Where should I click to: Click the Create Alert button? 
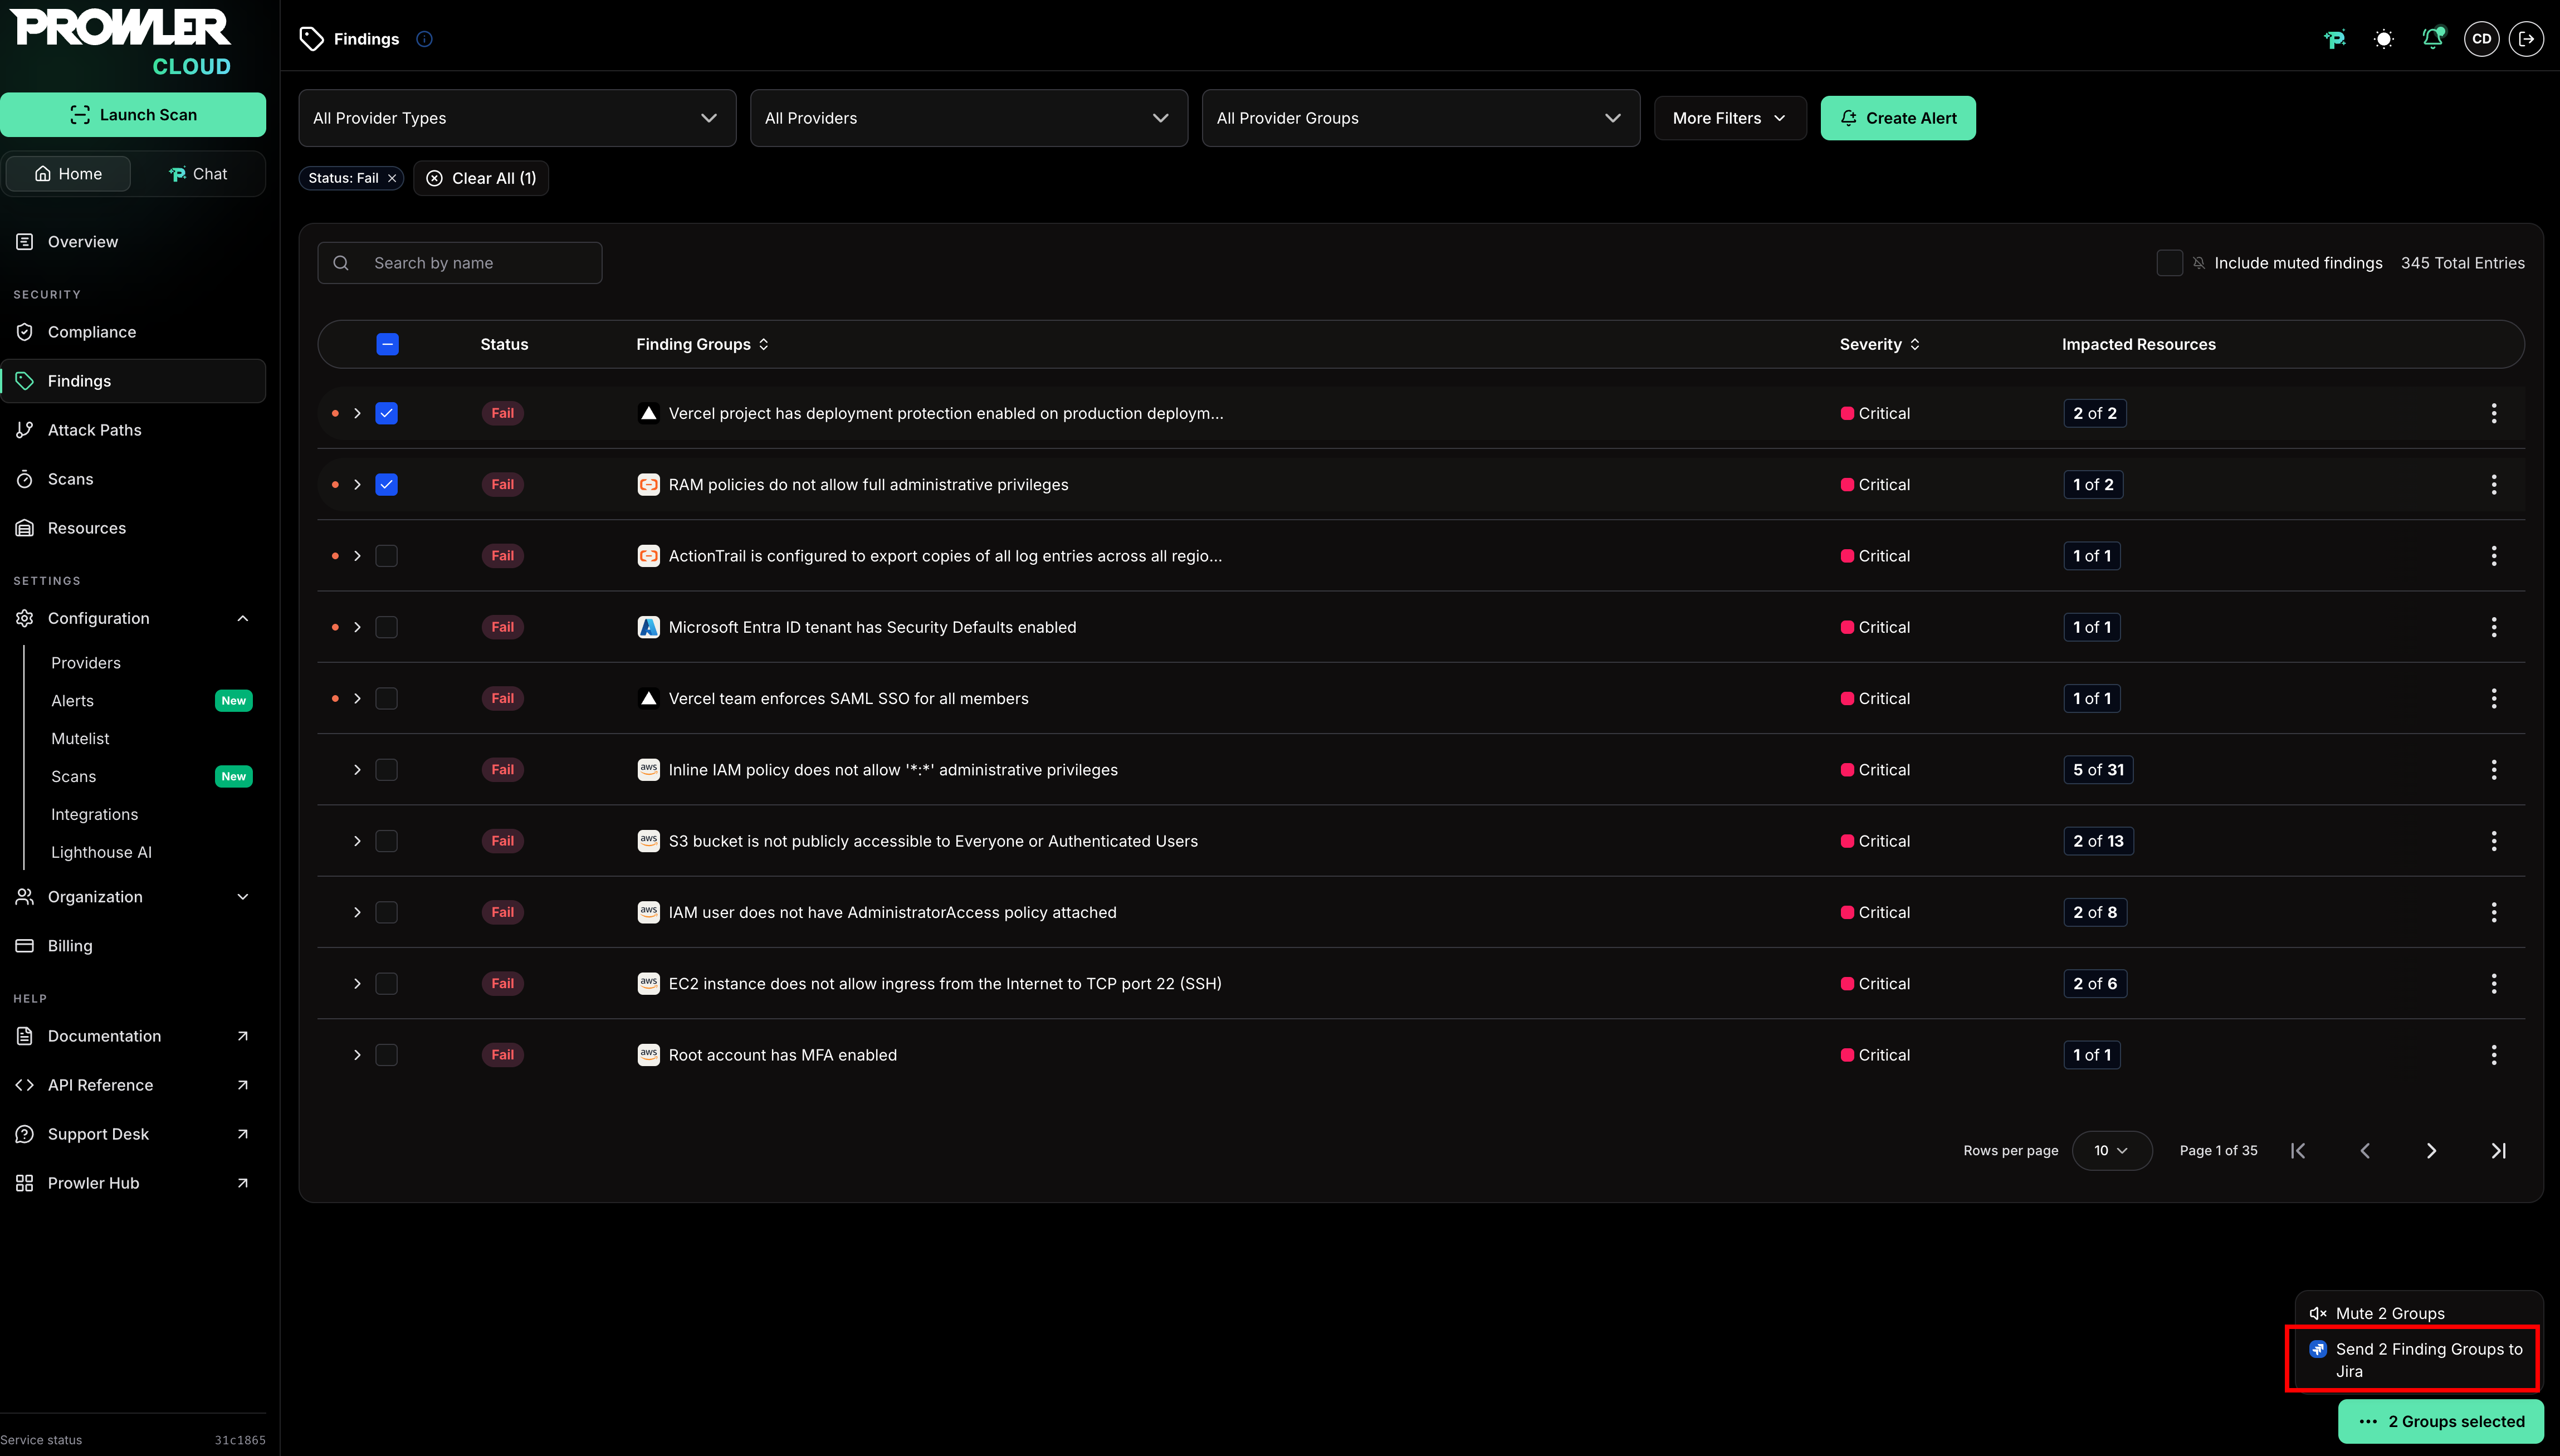click(1898, 118)
